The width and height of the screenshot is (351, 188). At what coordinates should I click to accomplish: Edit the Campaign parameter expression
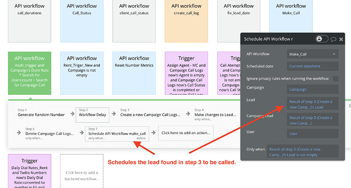click(312, 89)
